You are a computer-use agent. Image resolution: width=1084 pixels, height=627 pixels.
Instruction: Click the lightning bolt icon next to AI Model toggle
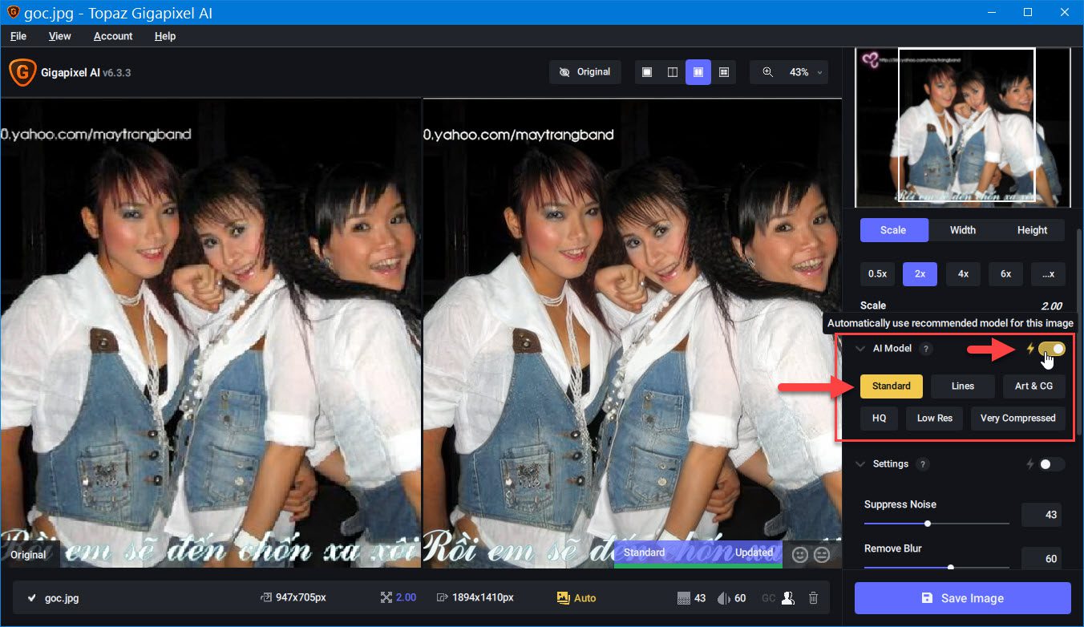pyautogui.click(x=1030, y=349)
